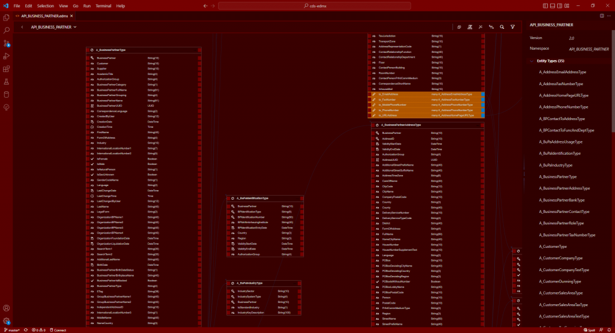Split the editor to the right

point(602,16)
